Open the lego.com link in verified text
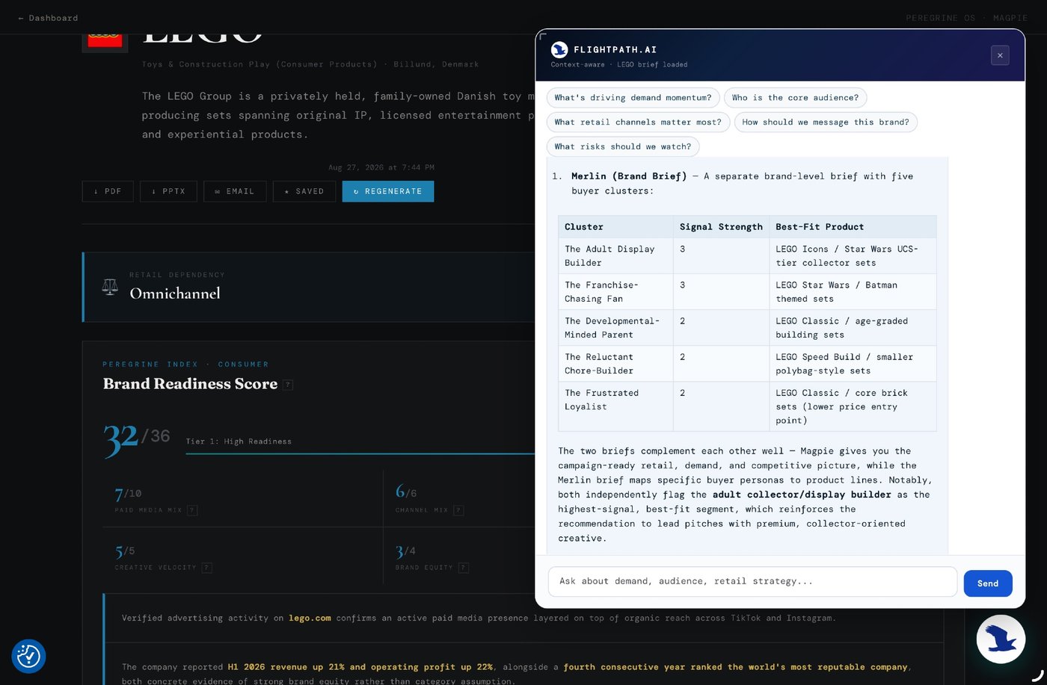Screen dimensions: 1047x685 click(310, 619)
